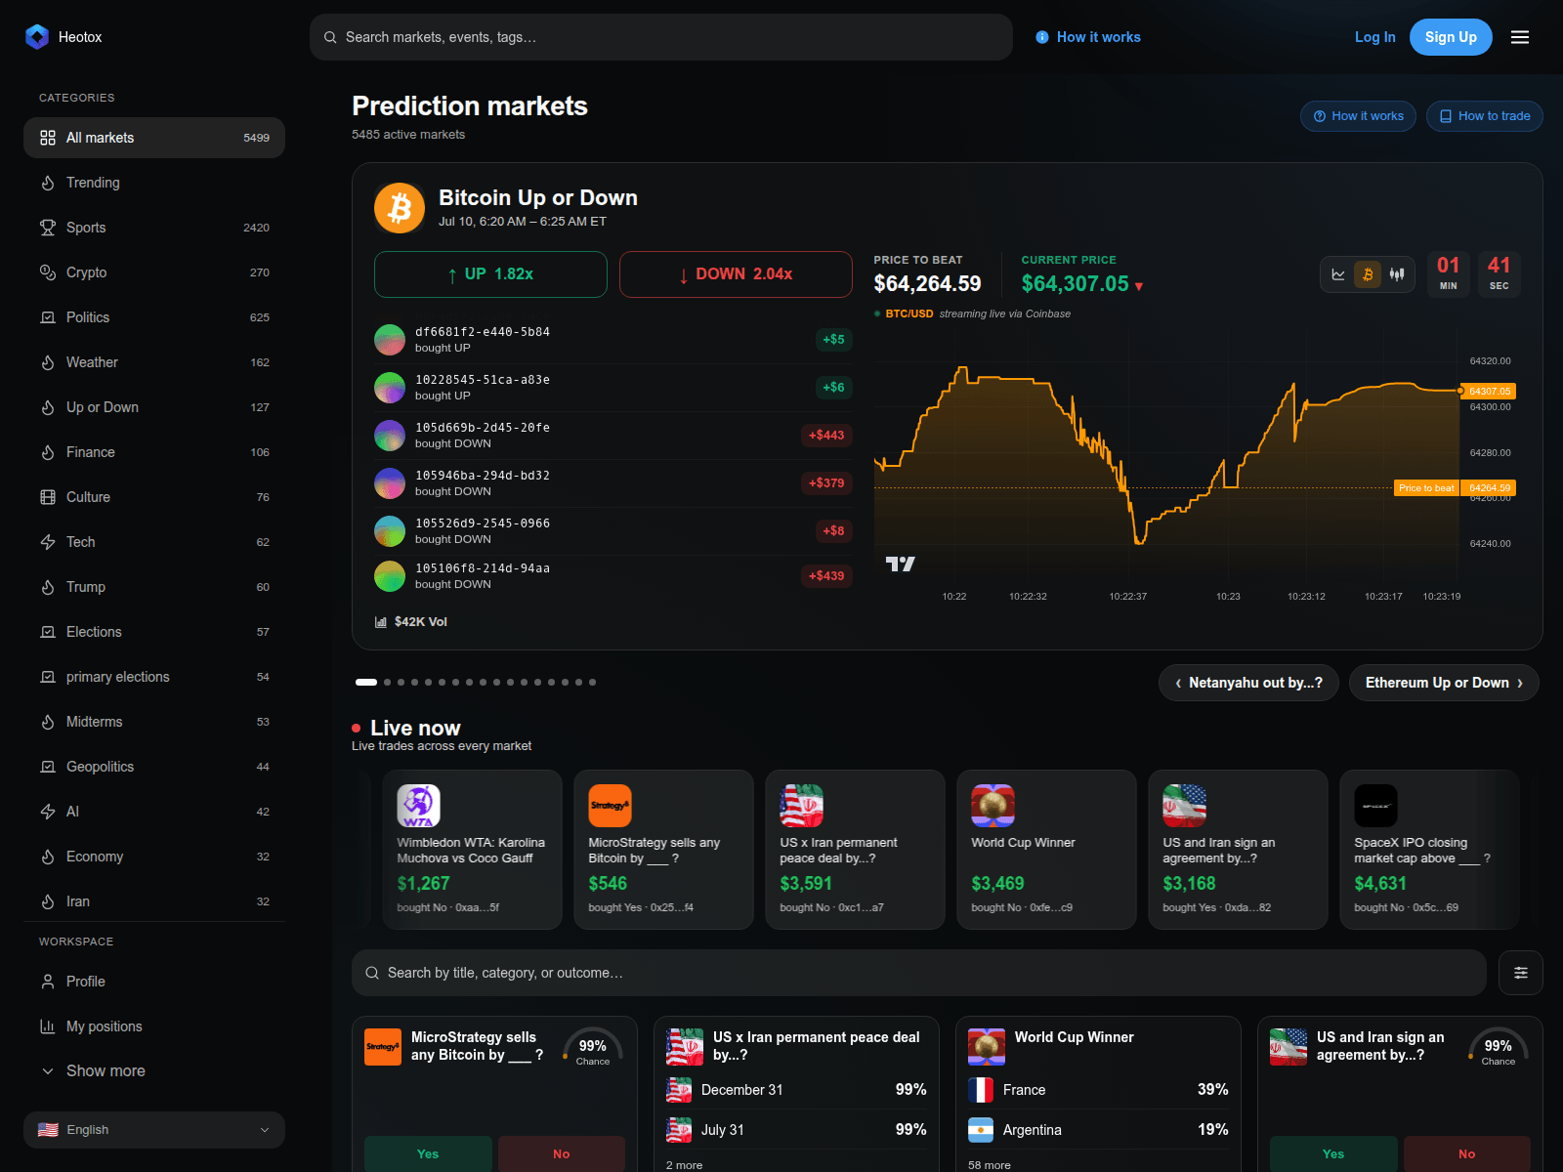Image resolution: width=1563 pixels, height=1172 pixels.
Task: Click the Heotox logo icon
Action: click(37, 37)
